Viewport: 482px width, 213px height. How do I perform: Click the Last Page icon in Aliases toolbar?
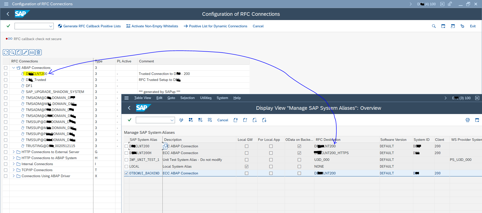264,120
